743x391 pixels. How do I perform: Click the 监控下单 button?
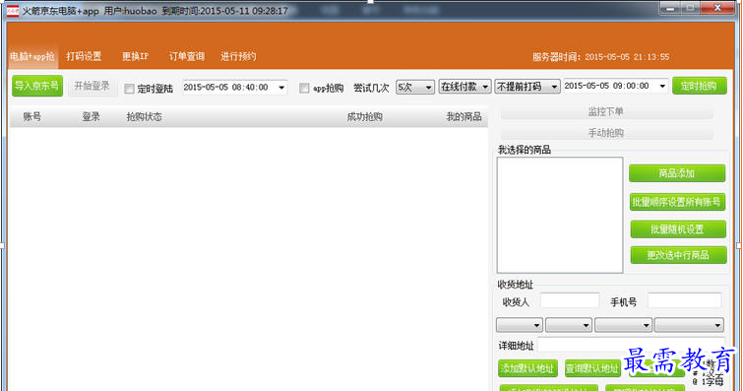606,112
